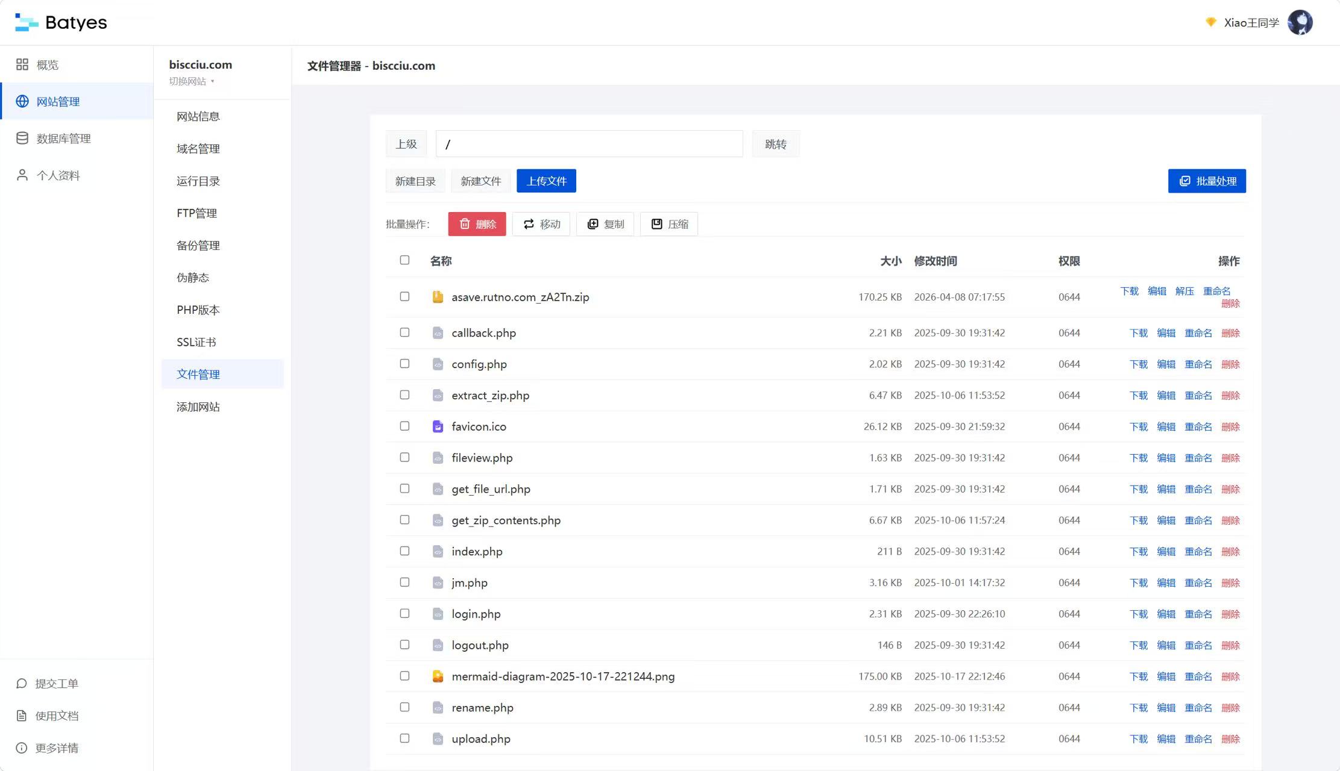Image resolution: width=1340 pixels, height=771 pixels.
Task: Click the 数据库管理 database icon in sidebar
Action: tap(22, 138)
